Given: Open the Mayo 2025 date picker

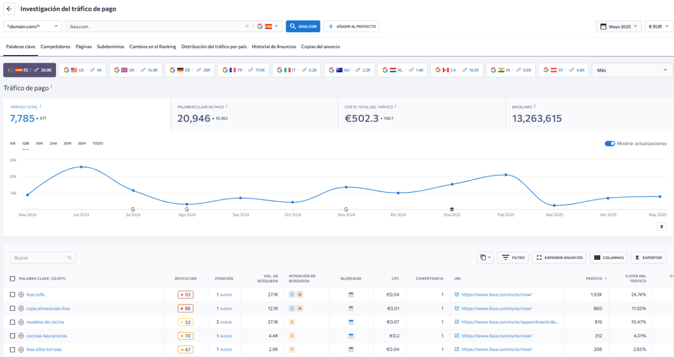Looking at the screenshot, I should pyautogui.click(x=619, y=26).
